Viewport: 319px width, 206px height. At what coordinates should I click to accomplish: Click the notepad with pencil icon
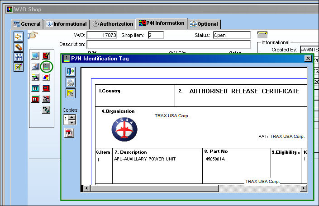pos(19,67)
